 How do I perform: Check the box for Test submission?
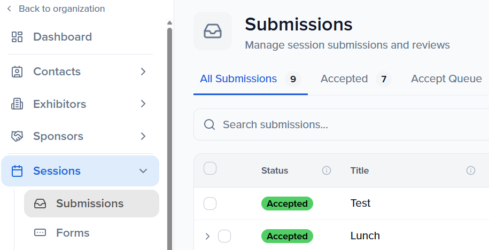[x=210, y=204]
